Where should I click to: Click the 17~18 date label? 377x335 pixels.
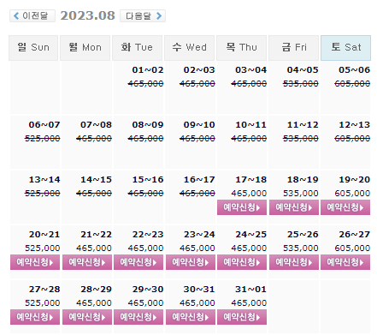click(x=251, y=180)
